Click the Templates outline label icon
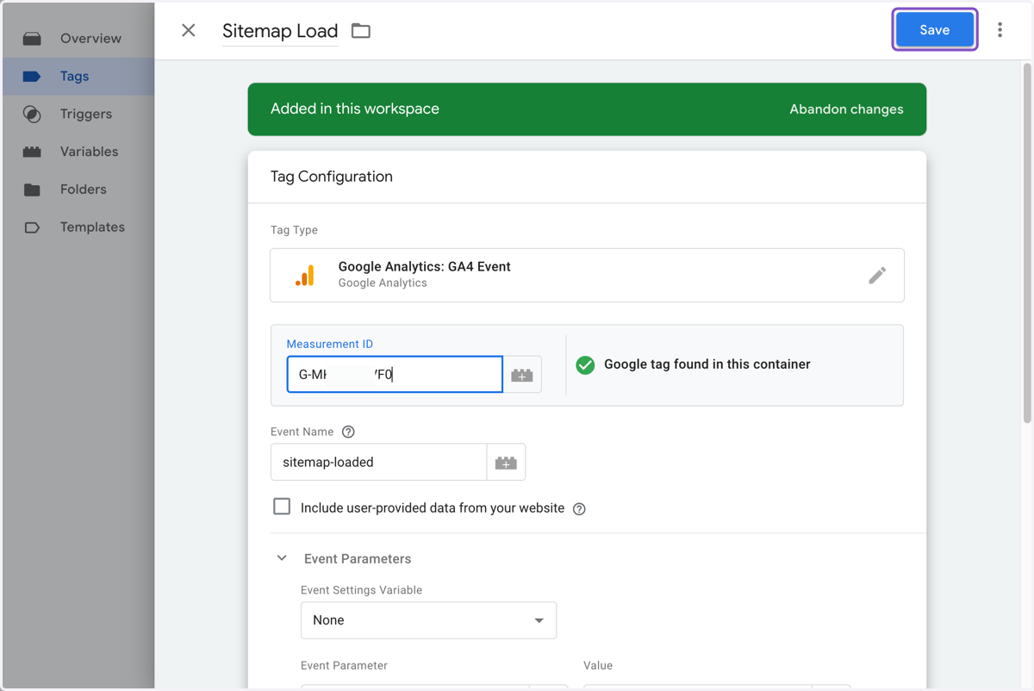 point(32,227)
